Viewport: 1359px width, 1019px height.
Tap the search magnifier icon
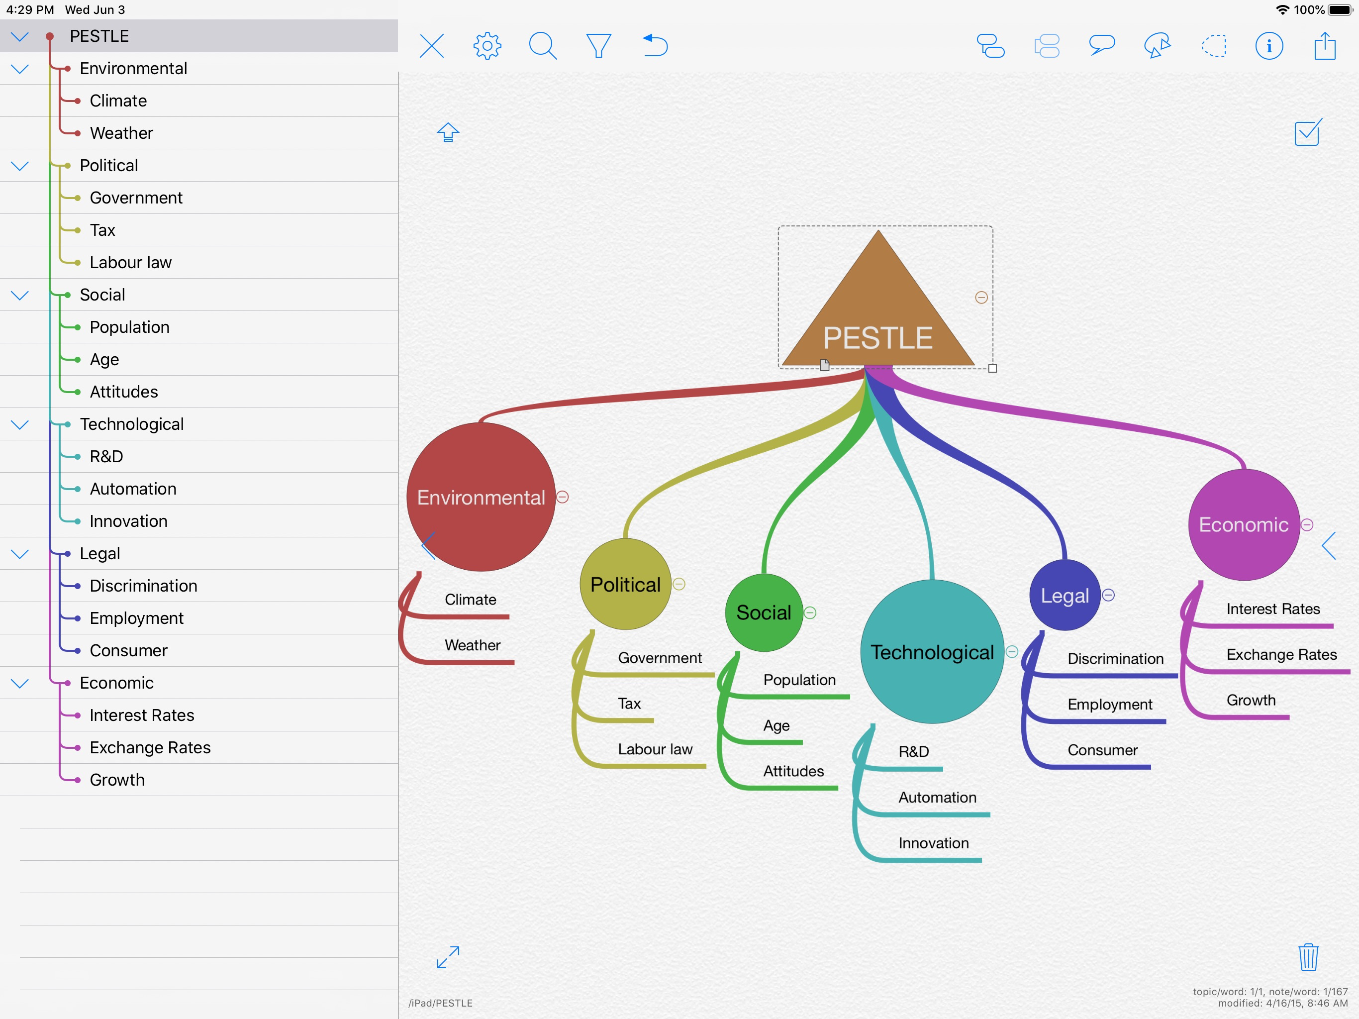[543, 46]
